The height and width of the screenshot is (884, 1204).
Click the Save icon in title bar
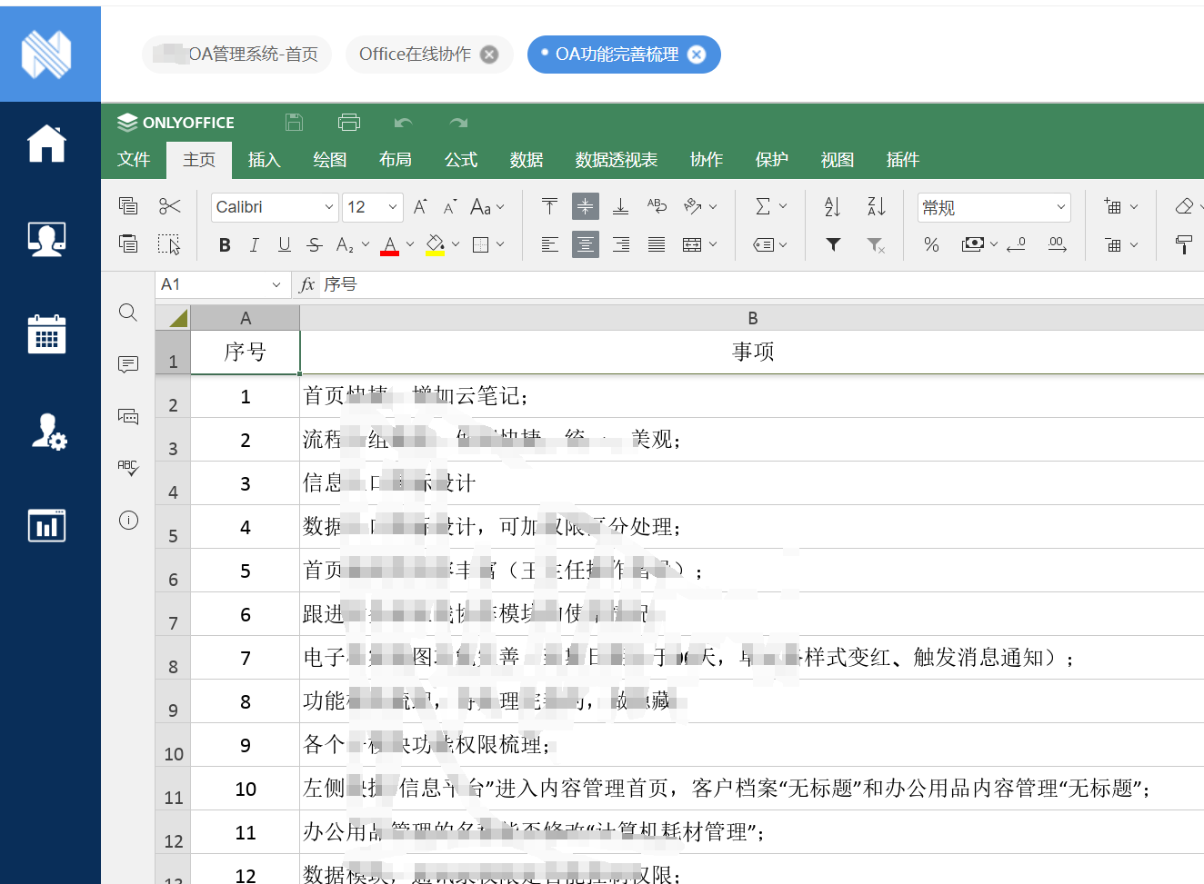tap(294, 123)
